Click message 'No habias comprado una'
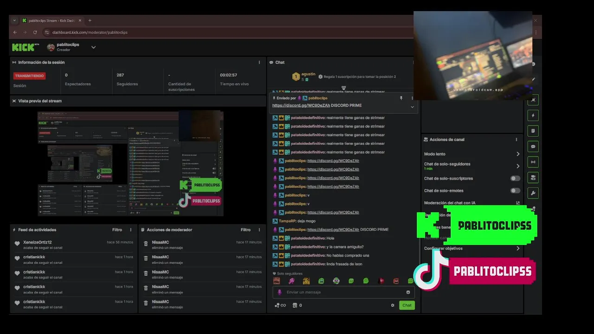 click(x=348, y=255)
